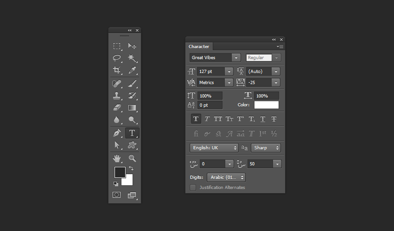Toggle Superscript text style
Screen dimensions: 394x231
click(241, 119)
